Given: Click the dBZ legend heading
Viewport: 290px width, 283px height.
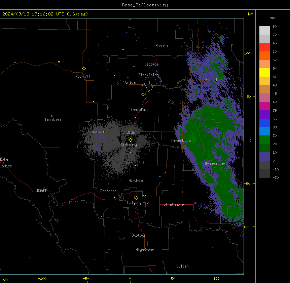Looking at the screenshot, I should [x=273, y=18].
